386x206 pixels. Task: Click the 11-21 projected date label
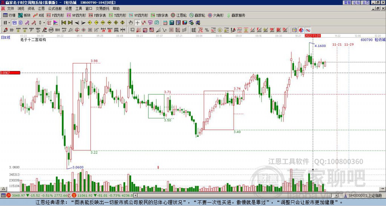pos(337,44)
